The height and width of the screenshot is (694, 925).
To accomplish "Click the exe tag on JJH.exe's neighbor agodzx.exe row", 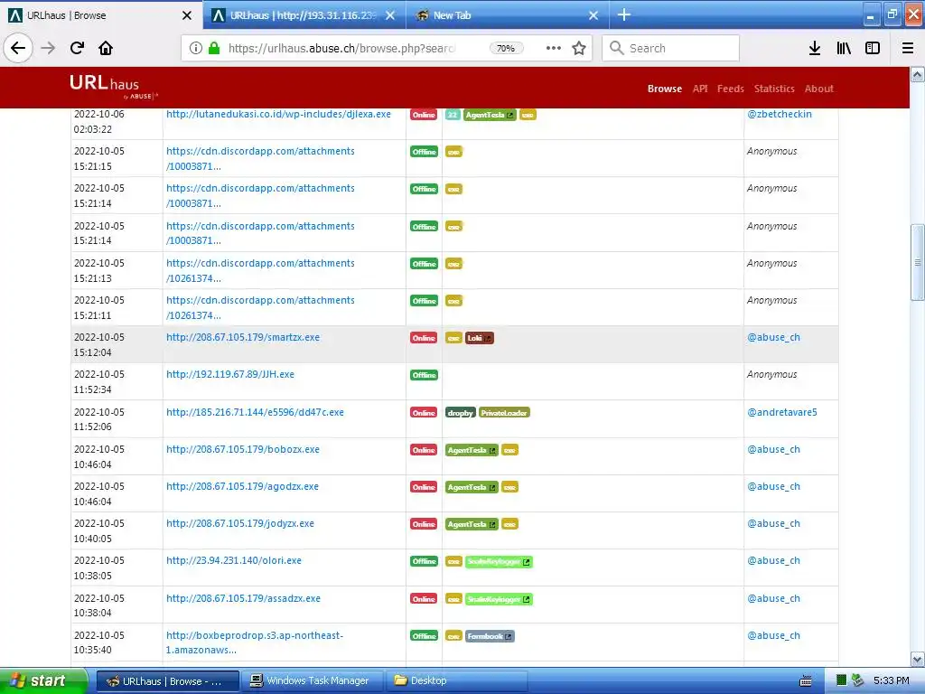I will (509, 487).
